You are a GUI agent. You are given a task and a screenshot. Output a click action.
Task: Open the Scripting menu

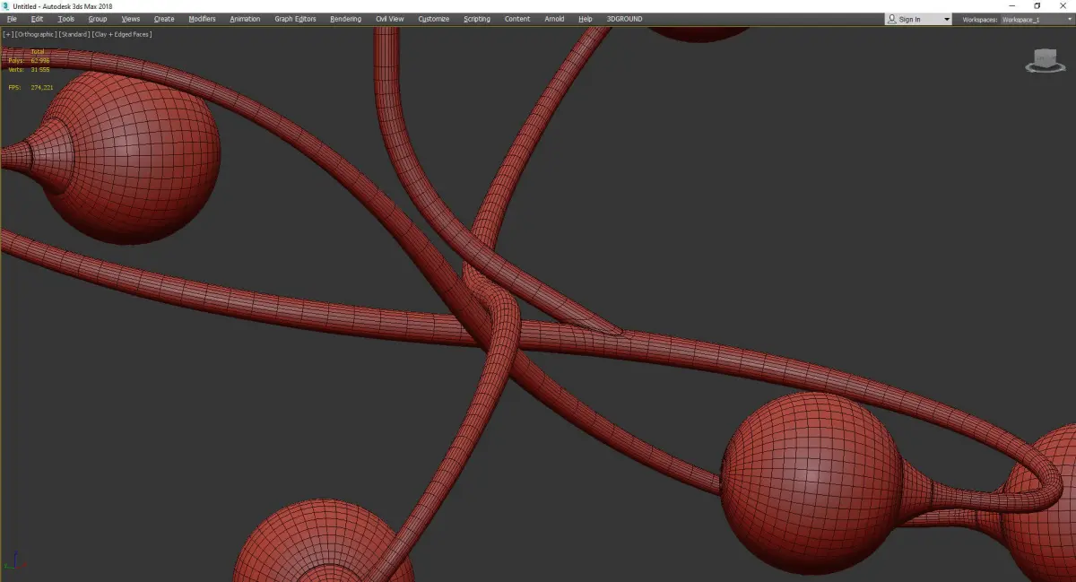[x=477, y=19]
